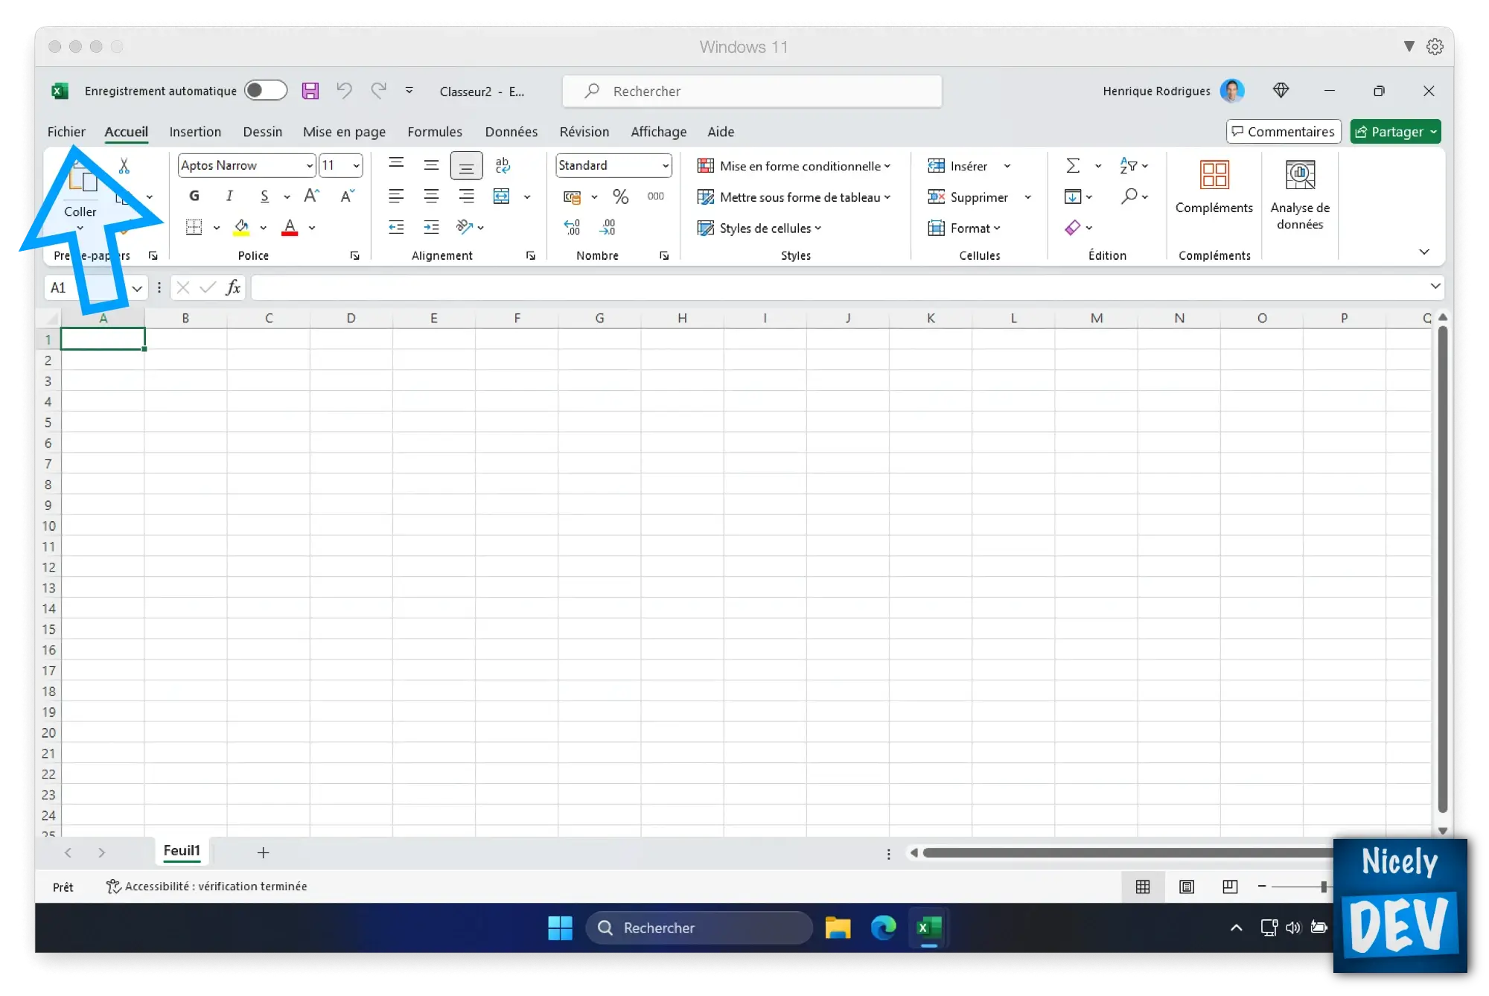Click the percent style icon

[x=620, y=197]
